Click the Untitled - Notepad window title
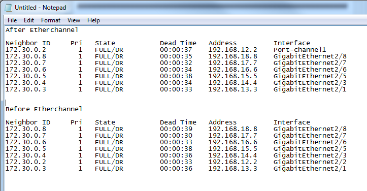This screenshot has height=191, width=367. pyautogui.click(x=41, y=8)
